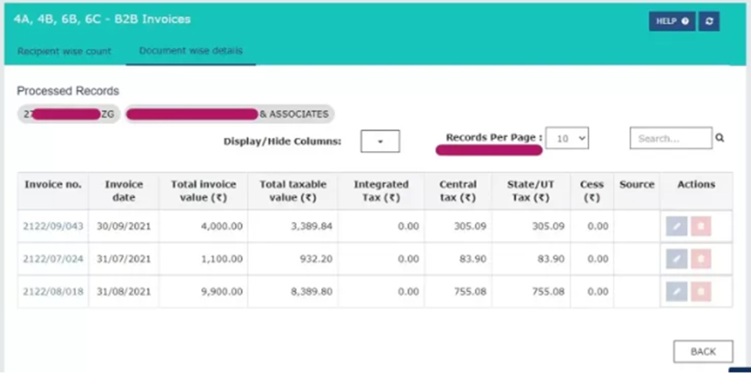Click the Total taxable value column header
Image resolution: width=751 pixels, height=376 pixels.
[293, 191]
